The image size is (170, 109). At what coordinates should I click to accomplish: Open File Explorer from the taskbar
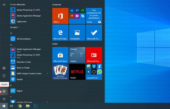pyautogui.click(x=28, y=106)
